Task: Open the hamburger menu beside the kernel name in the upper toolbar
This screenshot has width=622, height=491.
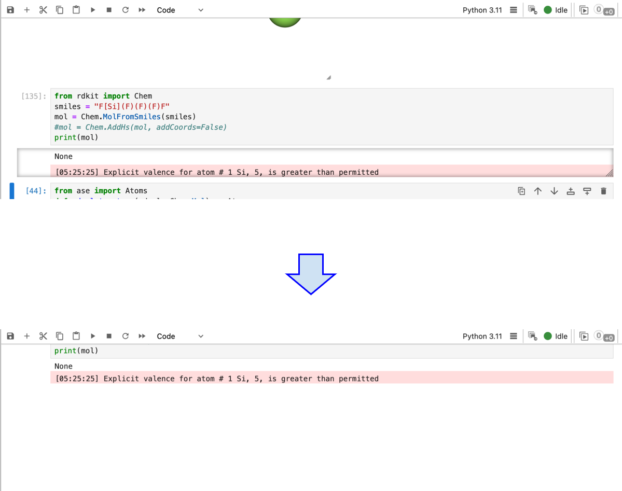Action: pyautogui.click(x=514, y=10)
